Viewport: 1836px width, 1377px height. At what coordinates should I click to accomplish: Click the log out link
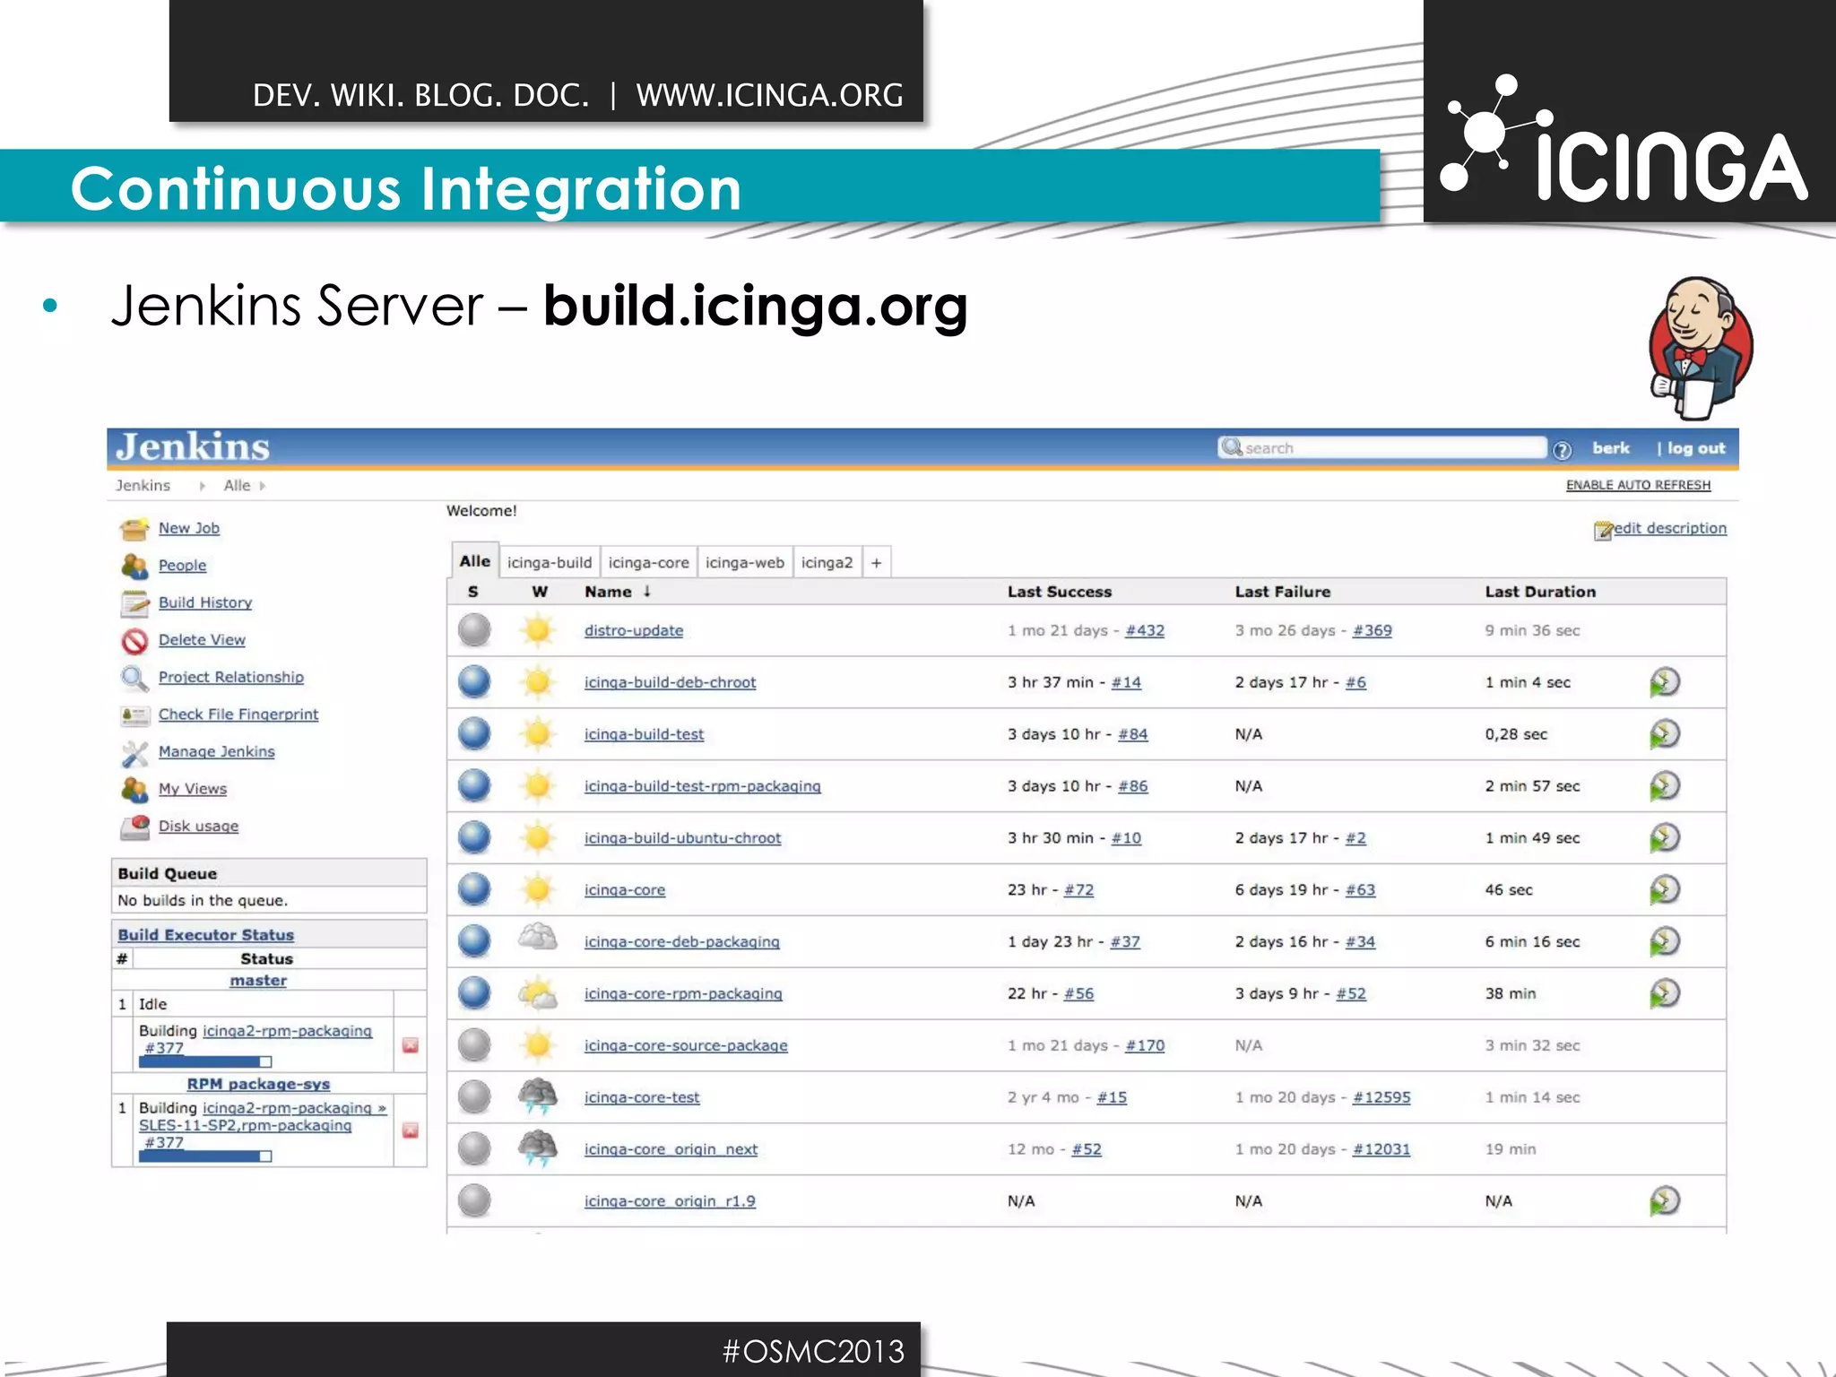pos(1696,448)
